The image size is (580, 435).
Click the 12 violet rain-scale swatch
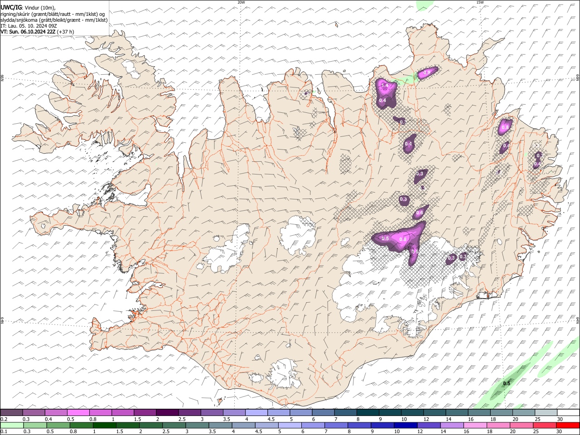428,425
